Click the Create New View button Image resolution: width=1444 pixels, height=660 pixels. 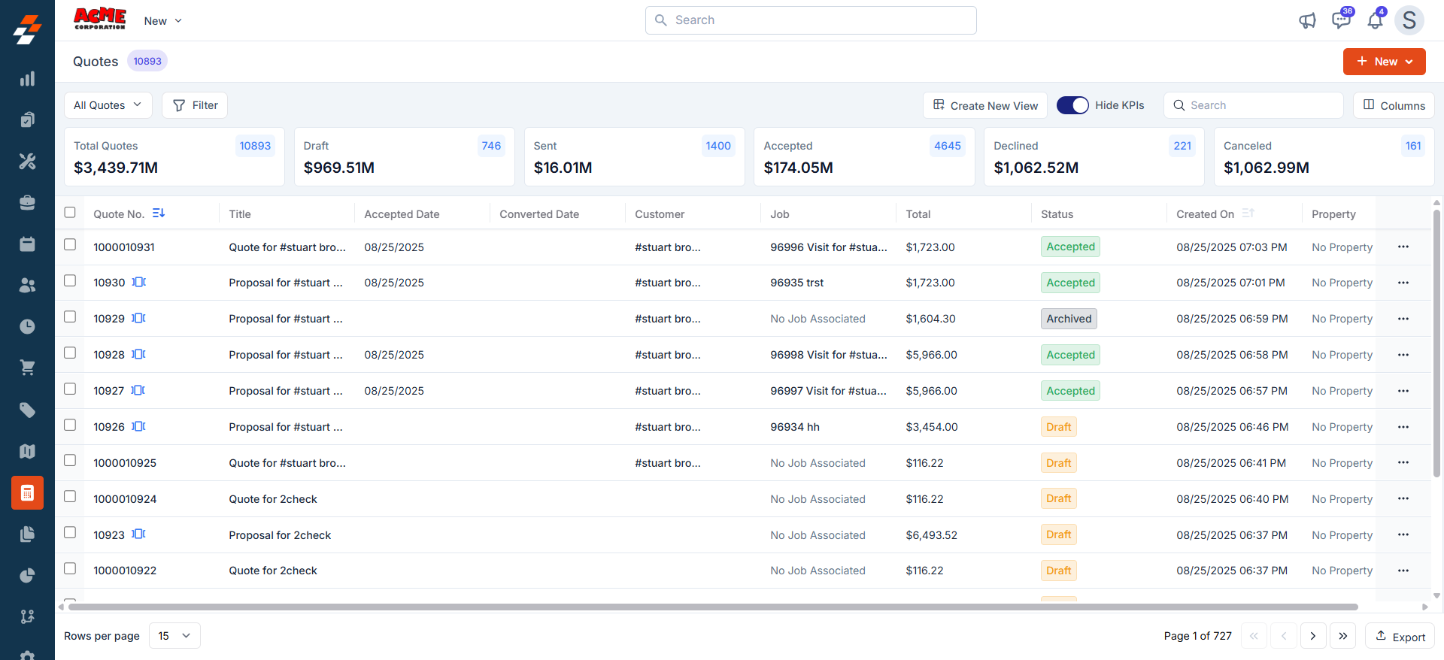pyautogui.click(x=985, y=105)
